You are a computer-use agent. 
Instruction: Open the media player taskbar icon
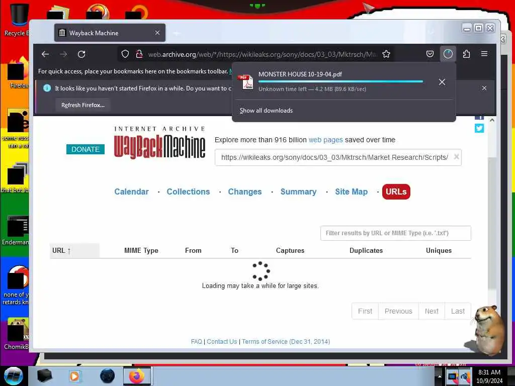pos(74,376)
